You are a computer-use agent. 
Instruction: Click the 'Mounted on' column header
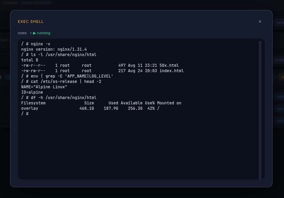click(169, 103)
